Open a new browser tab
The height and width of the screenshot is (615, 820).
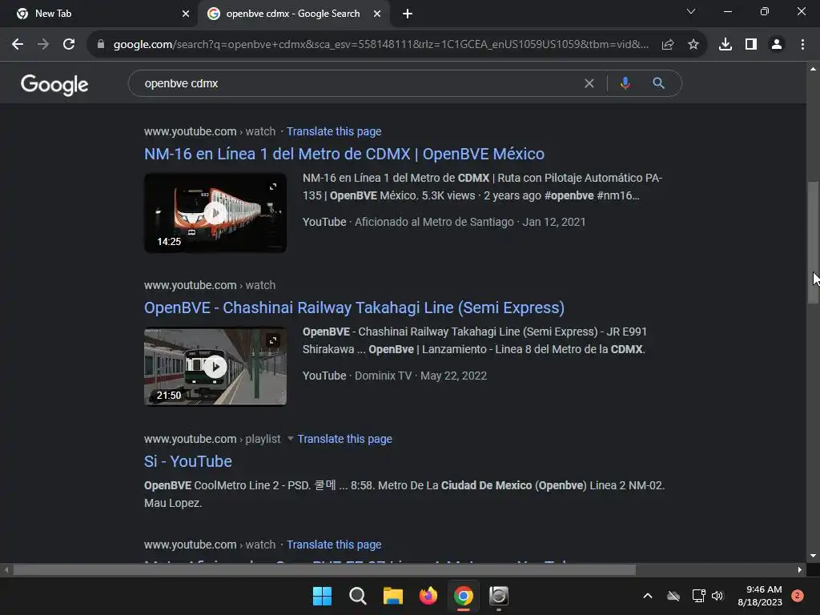[x=408, y=14]
